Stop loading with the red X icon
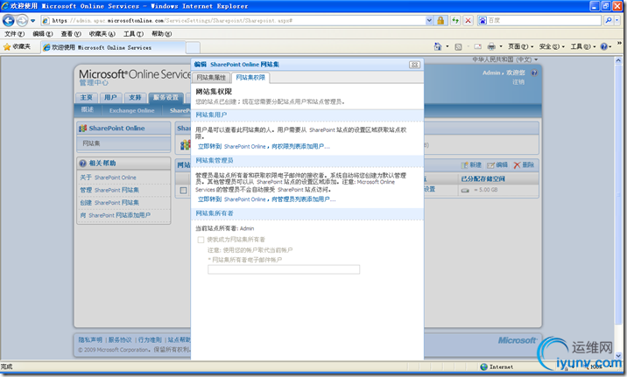 click(x=468, y=20)
